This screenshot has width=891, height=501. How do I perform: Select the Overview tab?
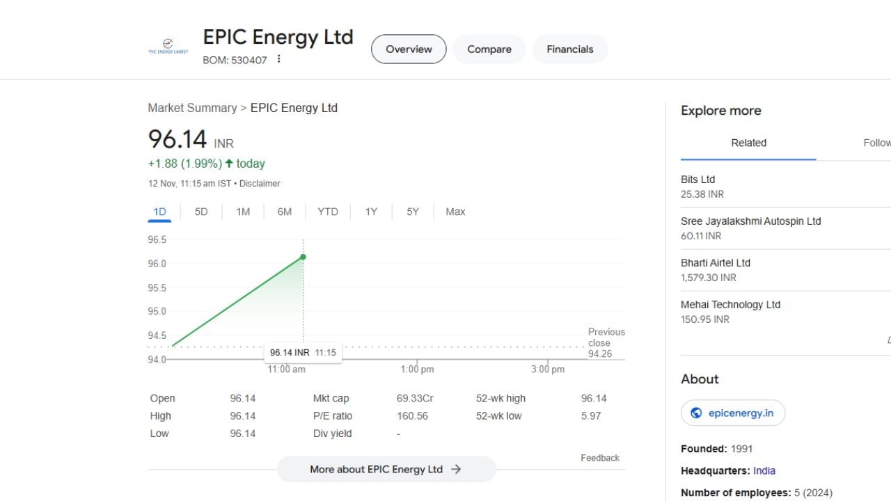pyautogui.click(x=409, y=49)
